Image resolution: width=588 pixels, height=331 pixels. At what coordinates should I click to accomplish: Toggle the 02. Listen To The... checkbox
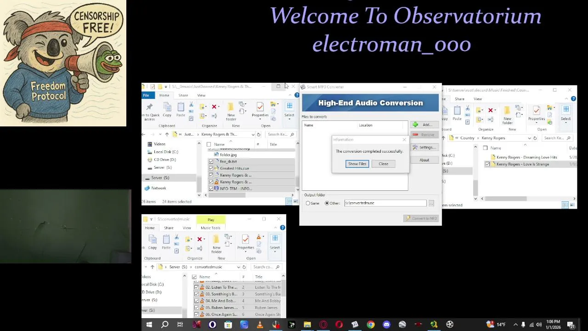[196, 287]
